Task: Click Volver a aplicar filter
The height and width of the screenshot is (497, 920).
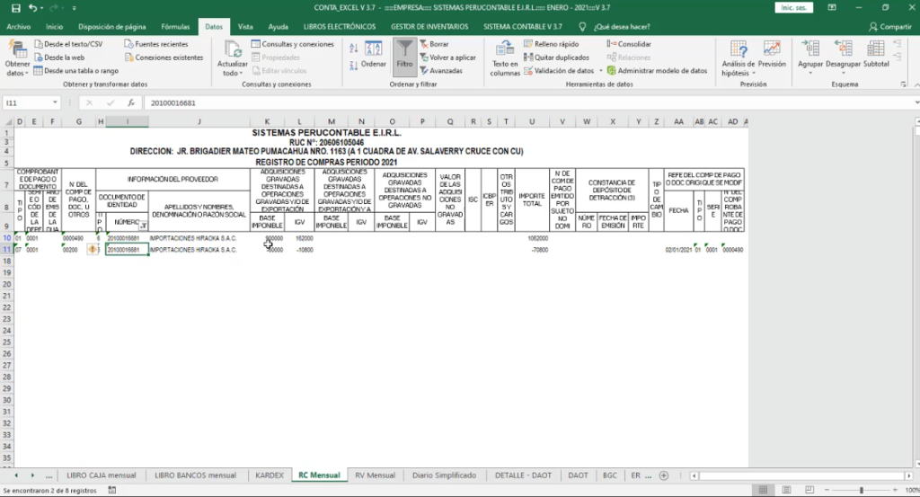Action: (x=447, y=58)
